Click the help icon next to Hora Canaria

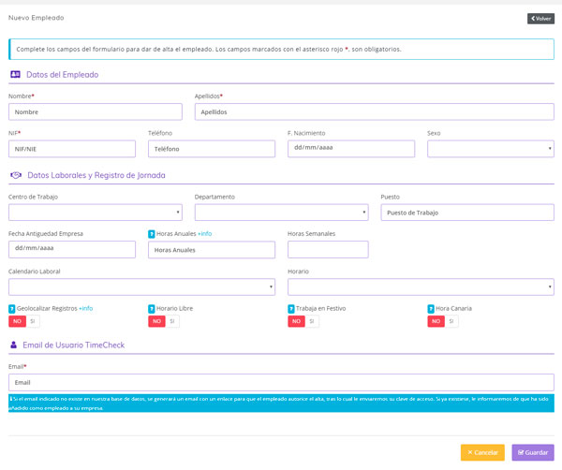(x=431, y=309)
